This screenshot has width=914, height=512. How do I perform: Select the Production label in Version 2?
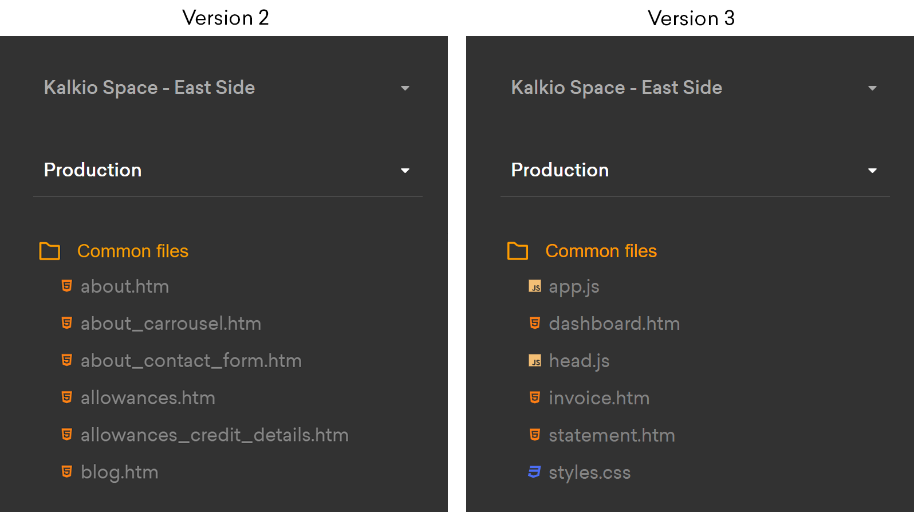(93, 170)
